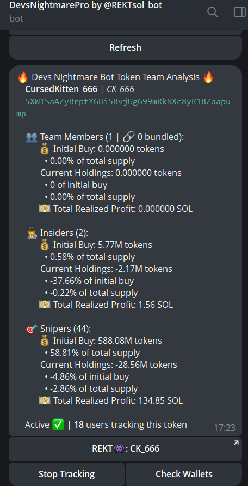Open the Check Wallets button
248x486 pixels.
[184, 474]
